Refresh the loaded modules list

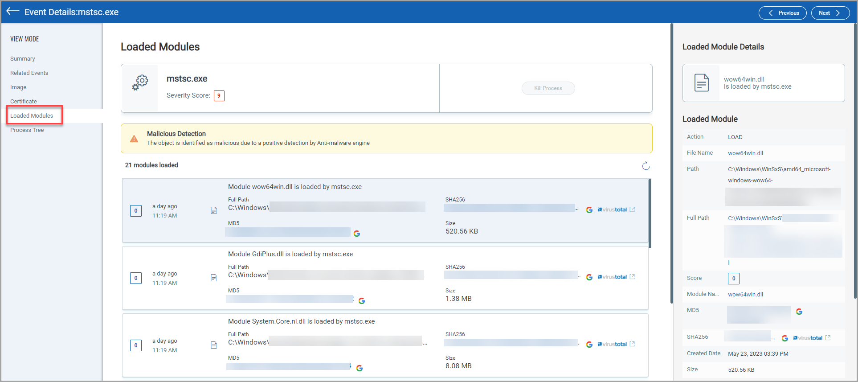(646, 166)
